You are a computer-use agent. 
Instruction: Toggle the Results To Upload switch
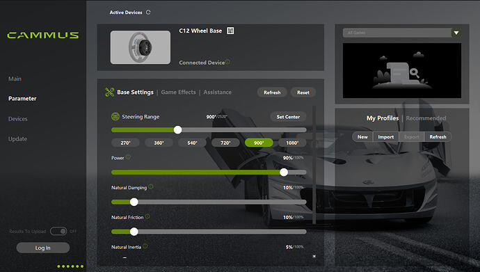coord(58,231)
